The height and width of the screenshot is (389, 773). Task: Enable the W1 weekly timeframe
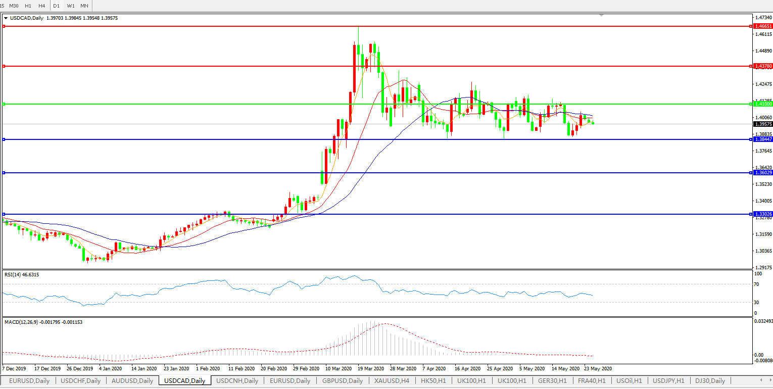(71, 6)
